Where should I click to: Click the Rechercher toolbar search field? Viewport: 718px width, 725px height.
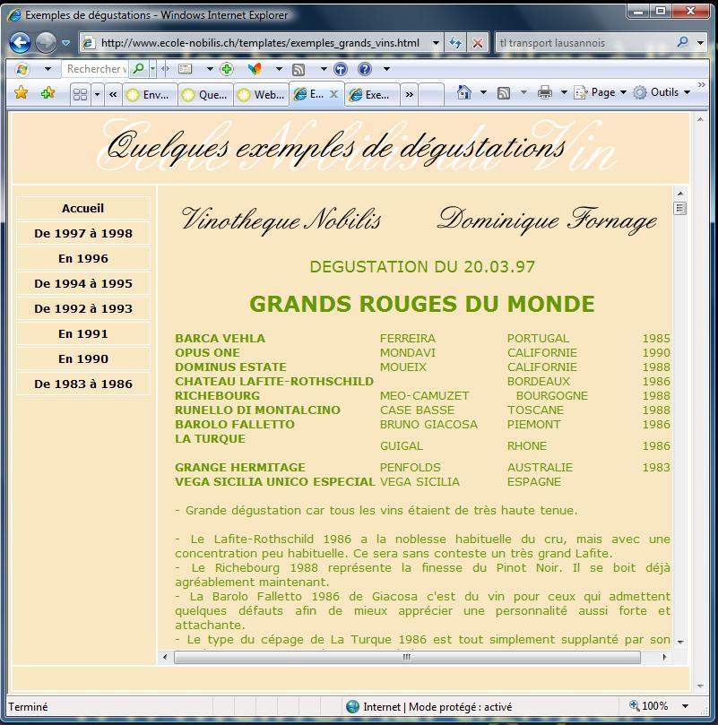[96, 69]
